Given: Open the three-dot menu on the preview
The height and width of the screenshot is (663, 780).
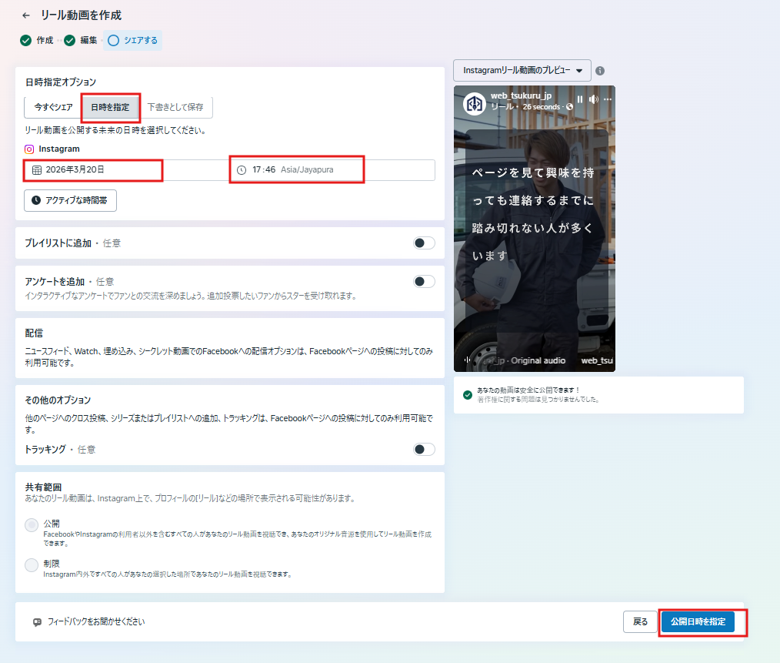Looking at the screenshot, I should (607, 100).
